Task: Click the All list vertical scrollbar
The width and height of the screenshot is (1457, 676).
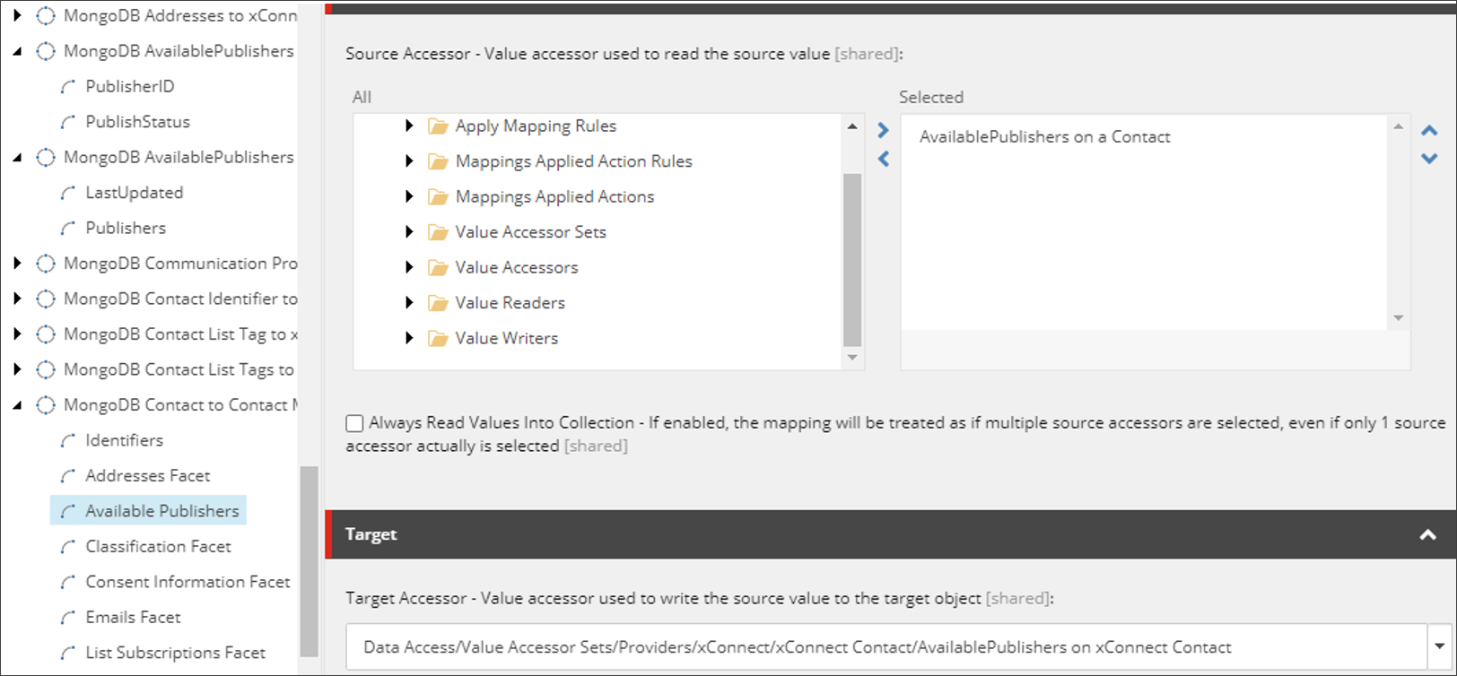Action: tap(852, 259)
